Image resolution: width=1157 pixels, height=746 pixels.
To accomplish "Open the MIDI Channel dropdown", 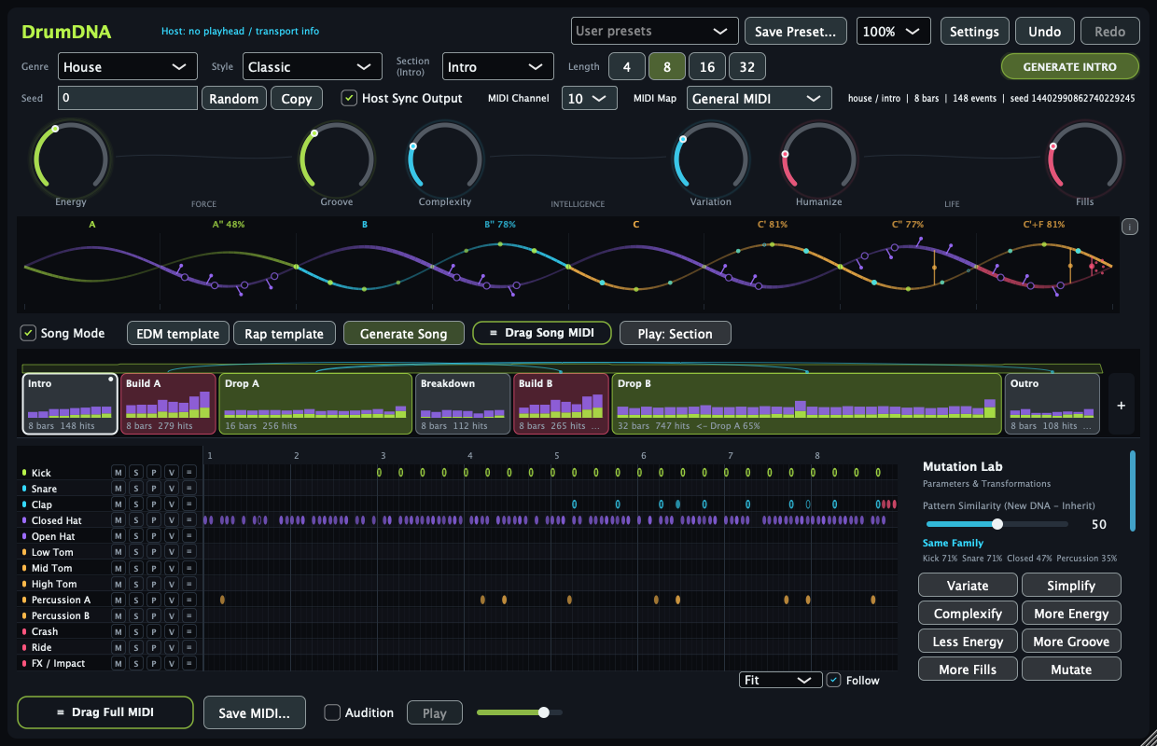I will [x=590, y=98].
